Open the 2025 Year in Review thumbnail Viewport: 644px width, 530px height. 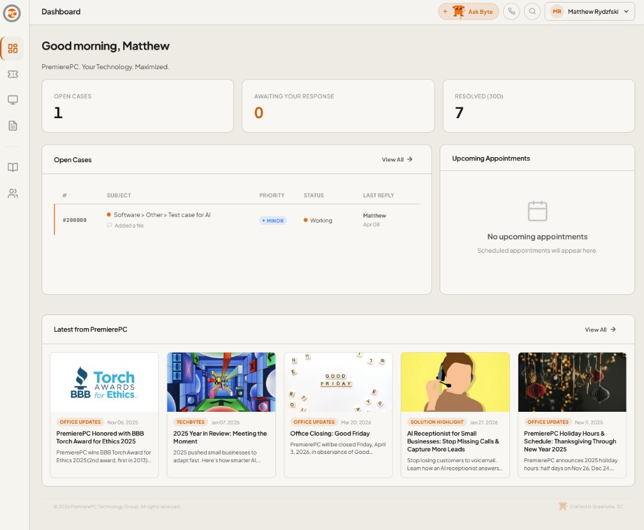tap(221, 382)
